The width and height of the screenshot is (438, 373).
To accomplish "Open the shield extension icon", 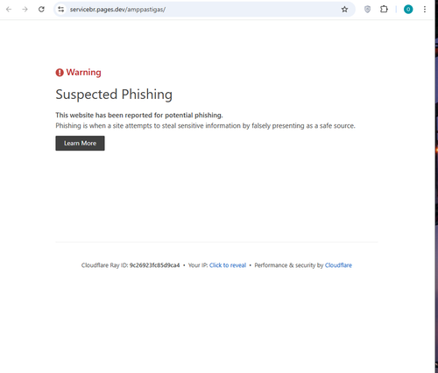I will [367, 10].
